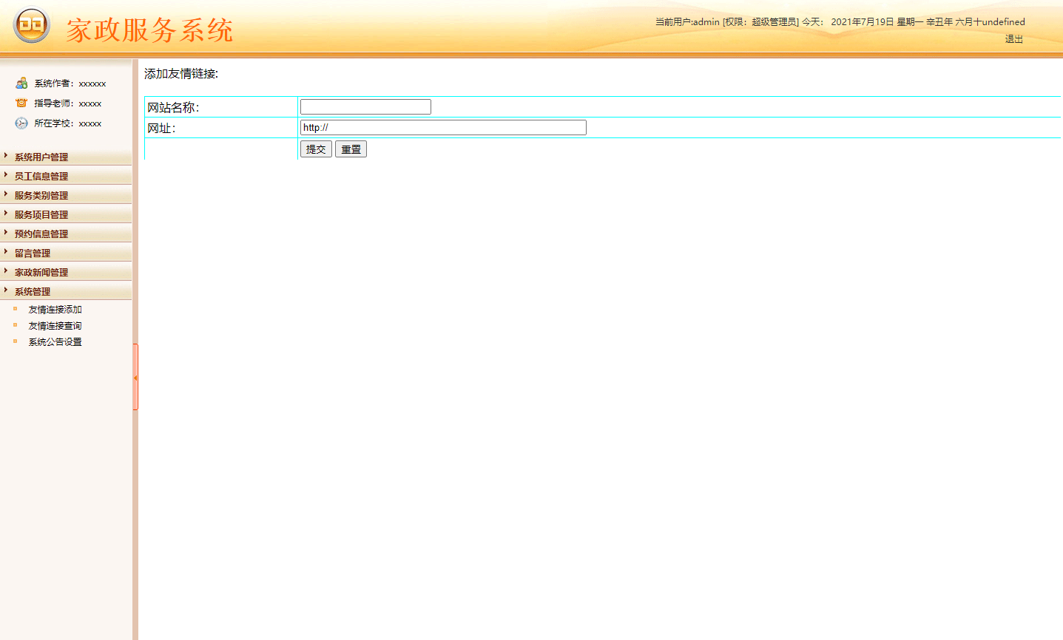
Task: Click the 家政服务系统 logo icon
Action: 31,26
